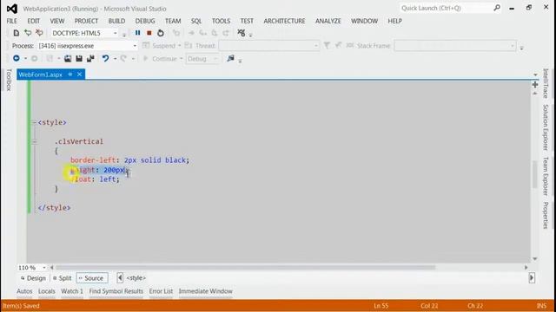
Task: Open the Watch 1 tab
Action: 72,291
